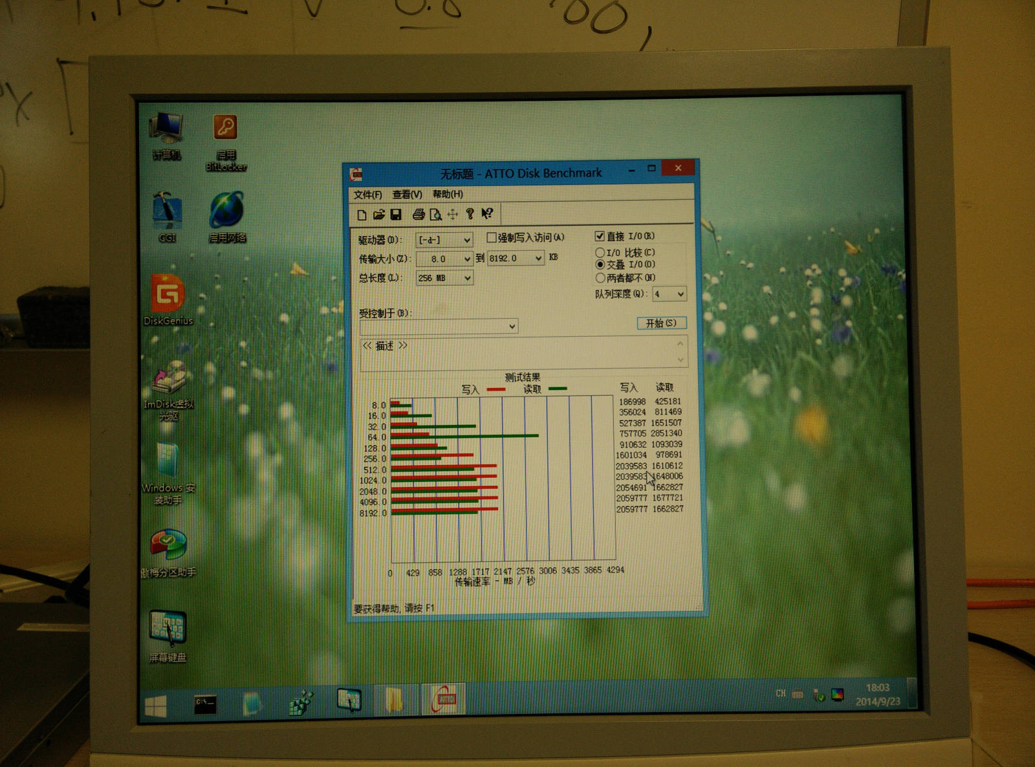Activate context help pointer tool

[x=487, y=213]
